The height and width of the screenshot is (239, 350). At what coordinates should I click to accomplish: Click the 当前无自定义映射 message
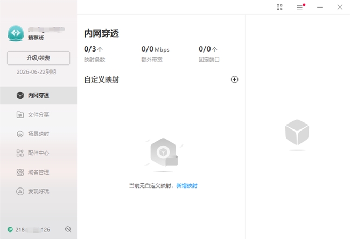(150, 185)
